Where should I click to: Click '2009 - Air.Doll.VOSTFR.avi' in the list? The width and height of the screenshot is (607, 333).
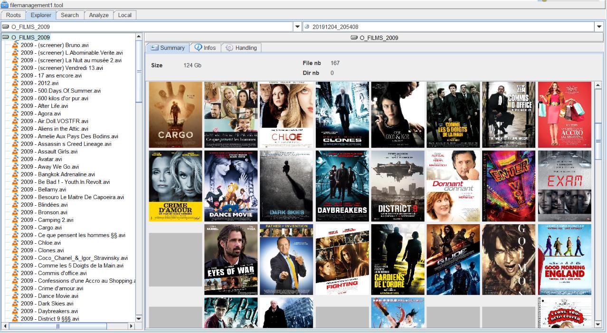coord(56,121)
